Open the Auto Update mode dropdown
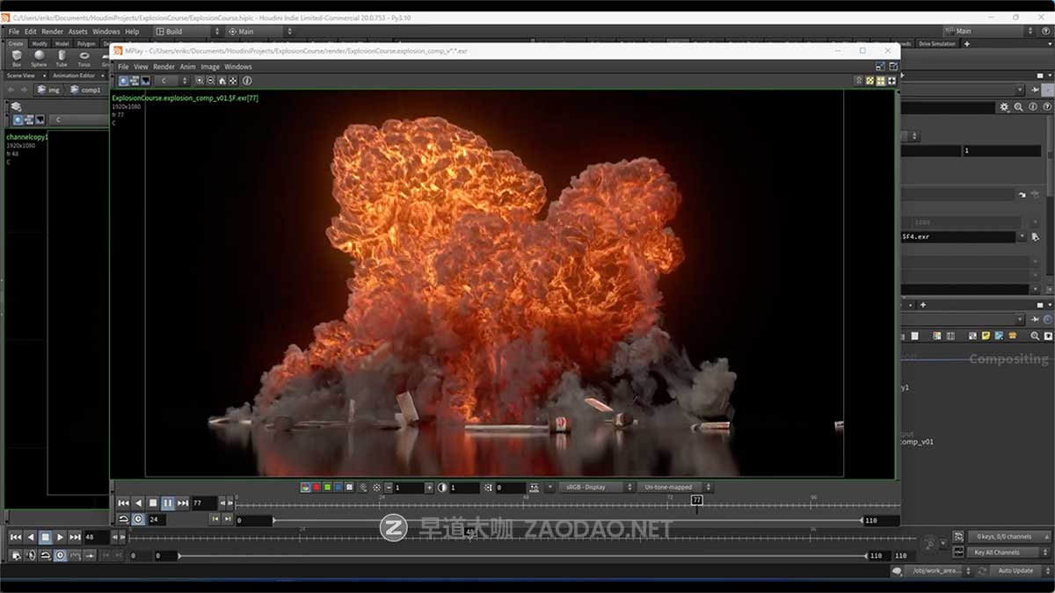 click(x=1017, y=570)
